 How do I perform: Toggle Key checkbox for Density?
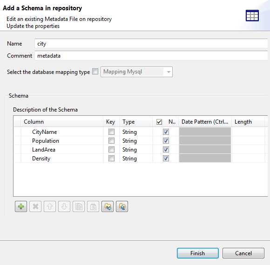point(111,158)
